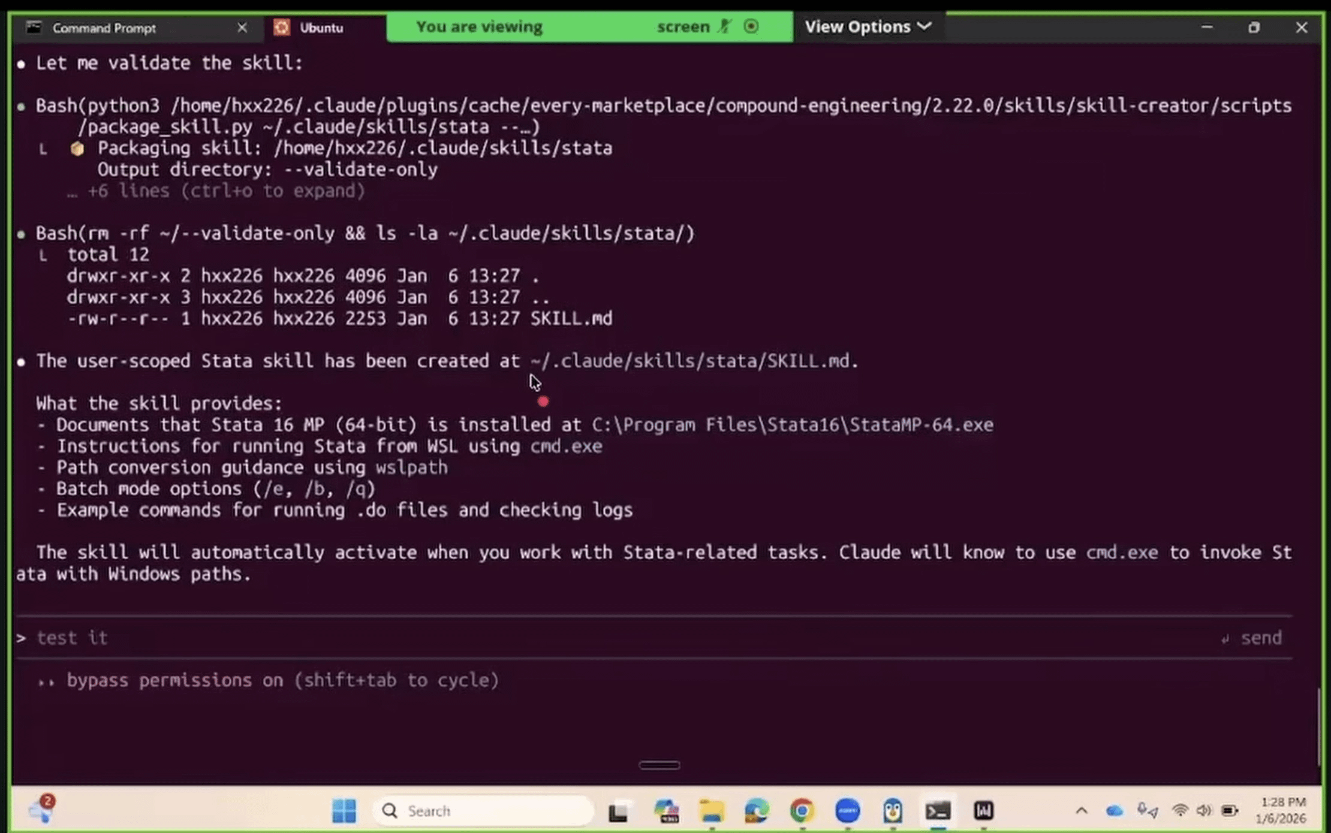Click the 'total 12' output line

[108, 255]
